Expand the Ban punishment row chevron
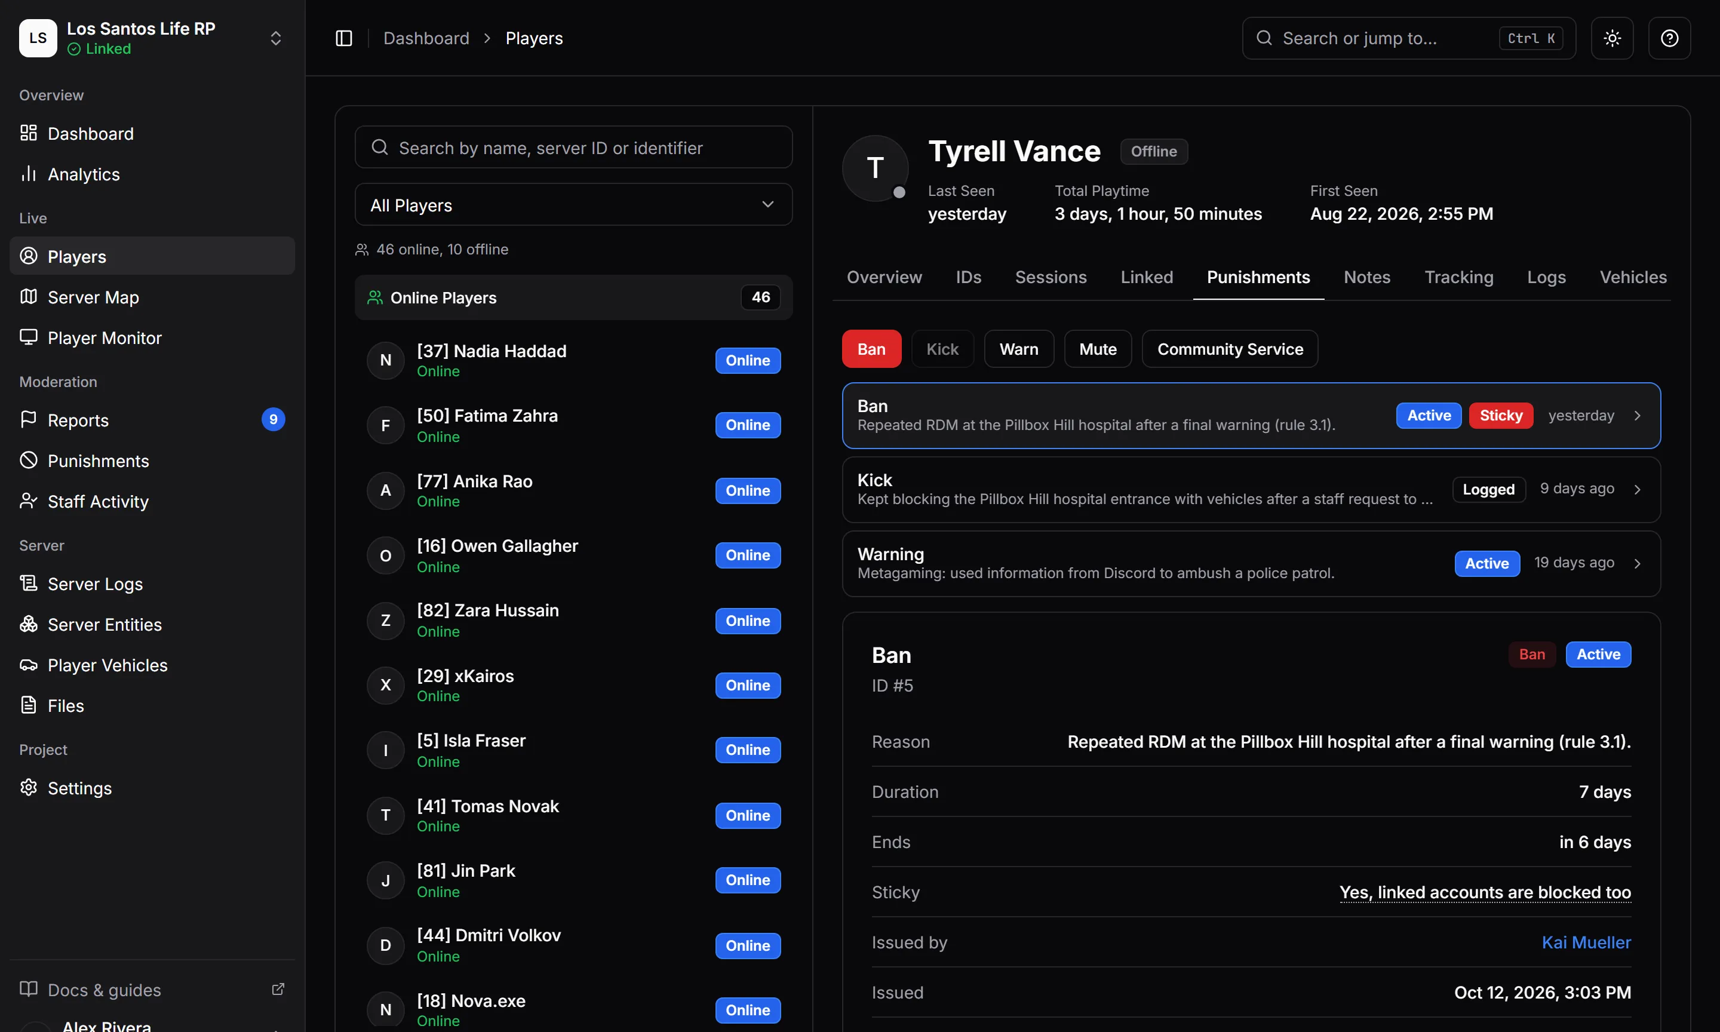 (x=1637, y=416)
